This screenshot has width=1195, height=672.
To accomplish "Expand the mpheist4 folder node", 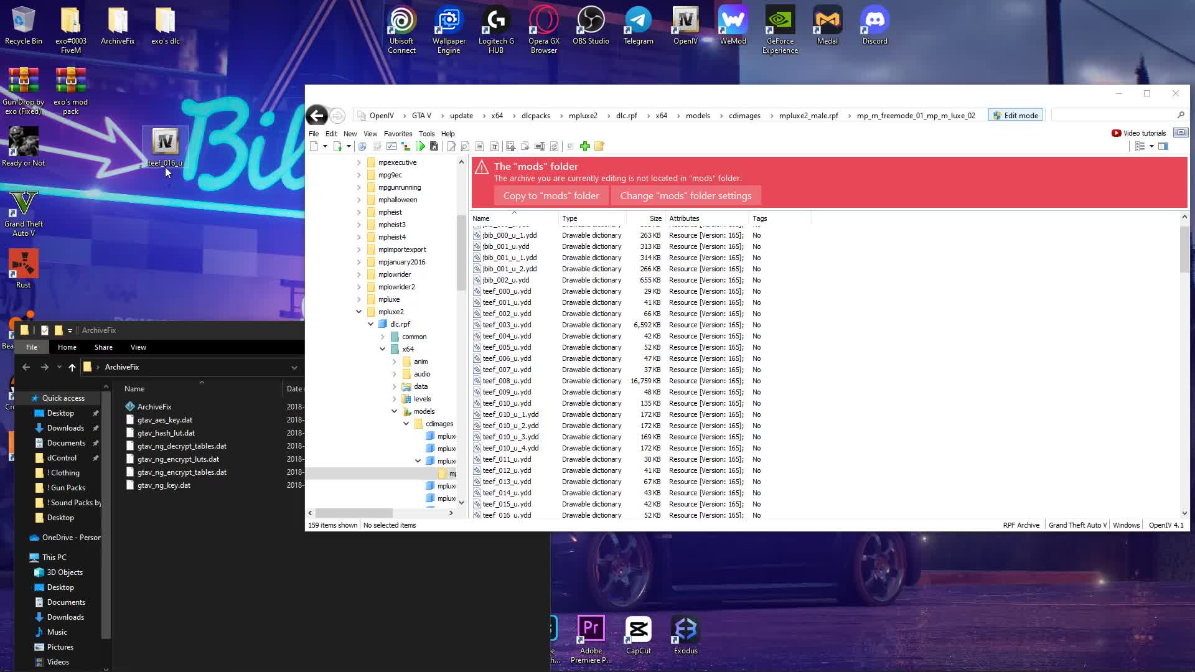I will (x=358, y=237).
